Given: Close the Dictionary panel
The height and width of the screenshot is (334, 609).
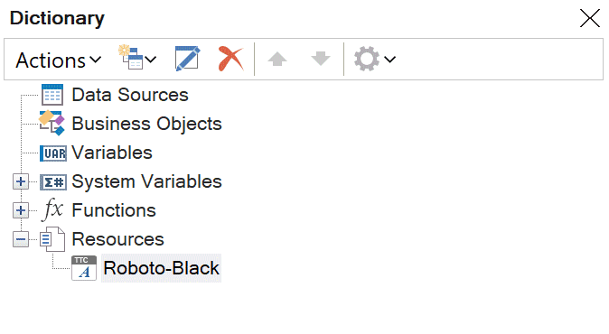Looking at the screenshot, I should (x=590, y=18).
